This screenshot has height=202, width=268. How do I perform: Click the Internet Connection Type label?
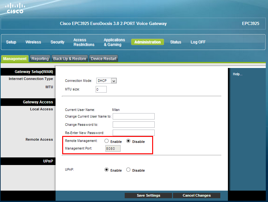point(31,79)
